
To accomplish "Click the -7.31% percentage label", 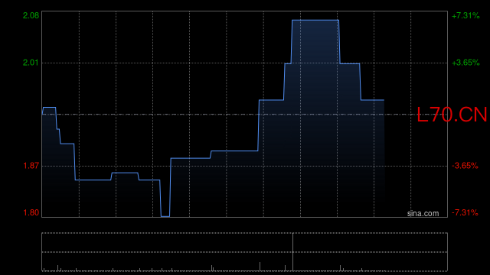I will [465, 212].
